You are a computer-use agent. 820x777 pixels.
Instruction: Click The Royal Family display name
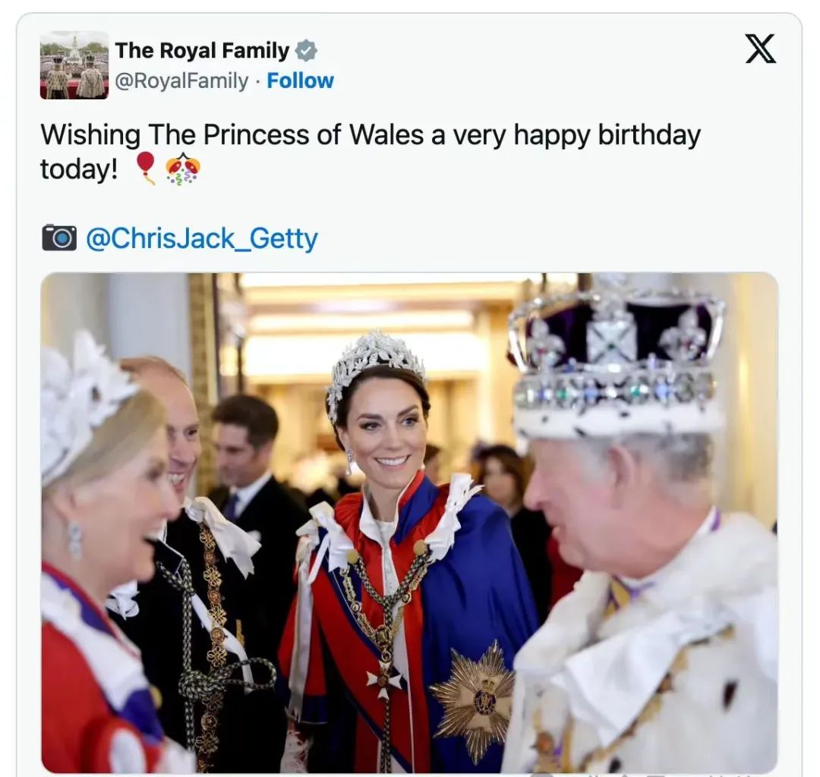202,51
